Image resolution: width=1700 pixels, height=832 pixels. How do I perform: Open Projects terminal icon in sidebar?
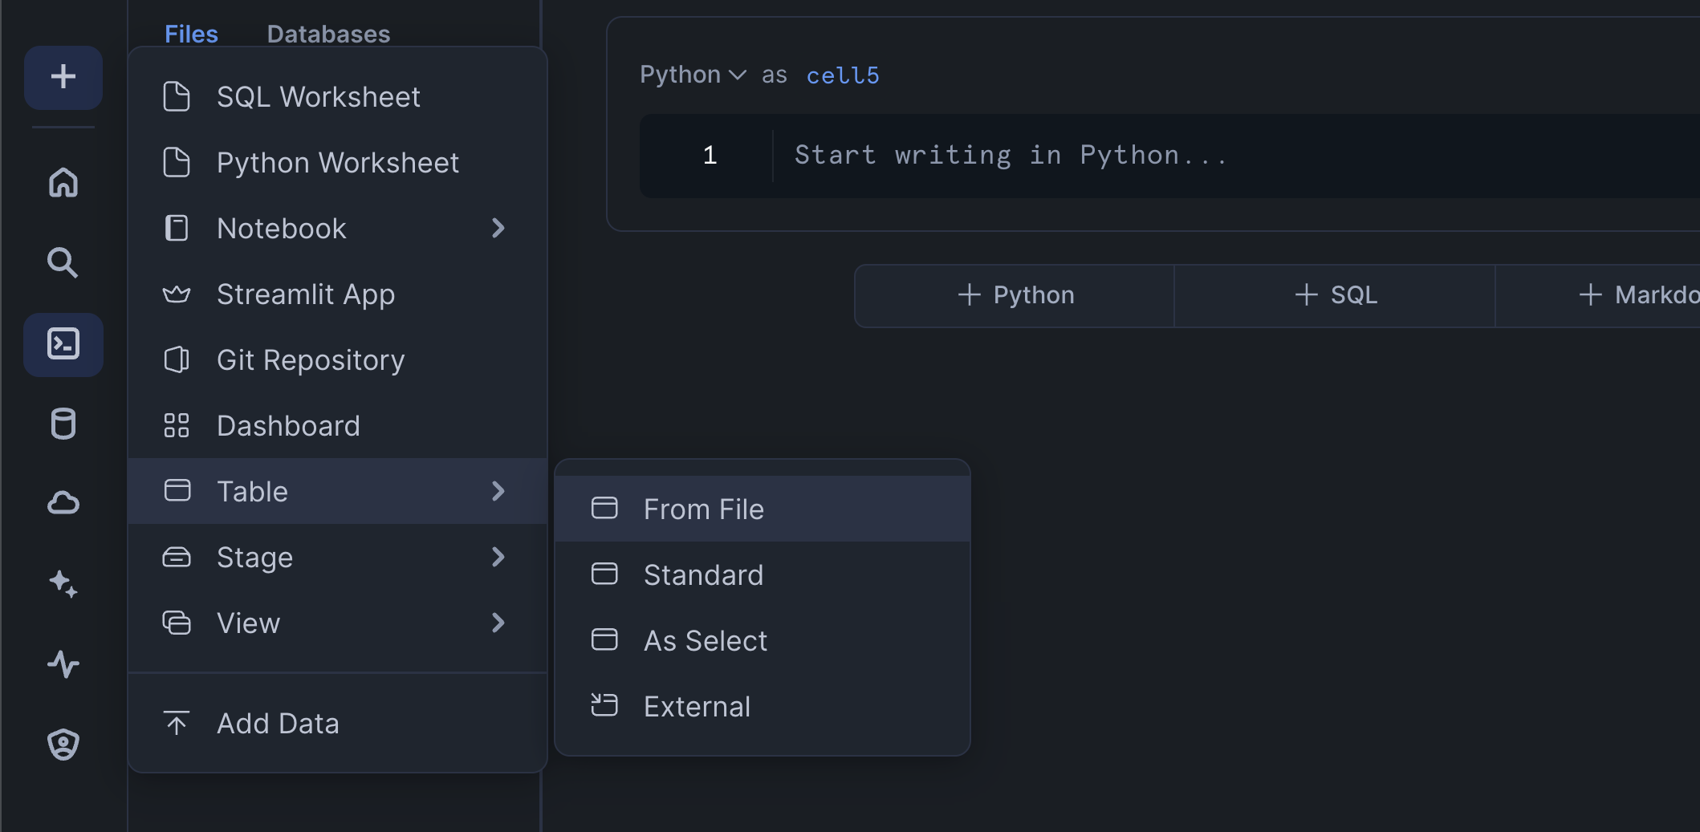pos(63,344)
